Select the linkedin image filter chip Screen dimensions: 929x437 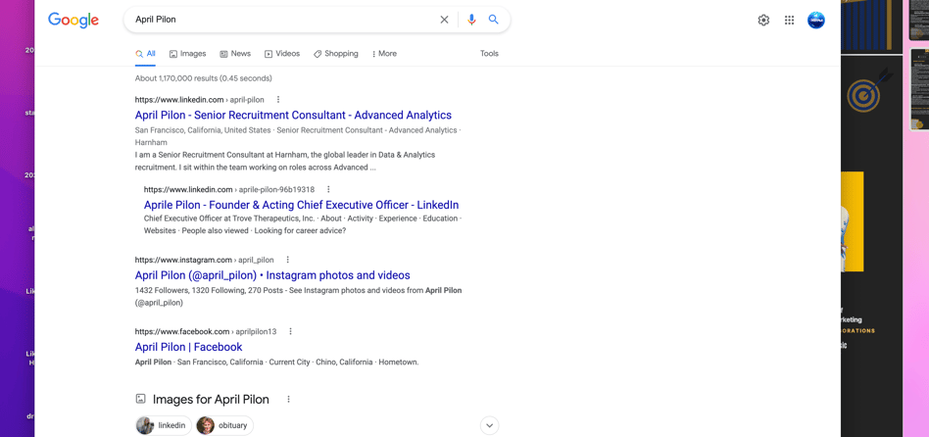point(164,425)
